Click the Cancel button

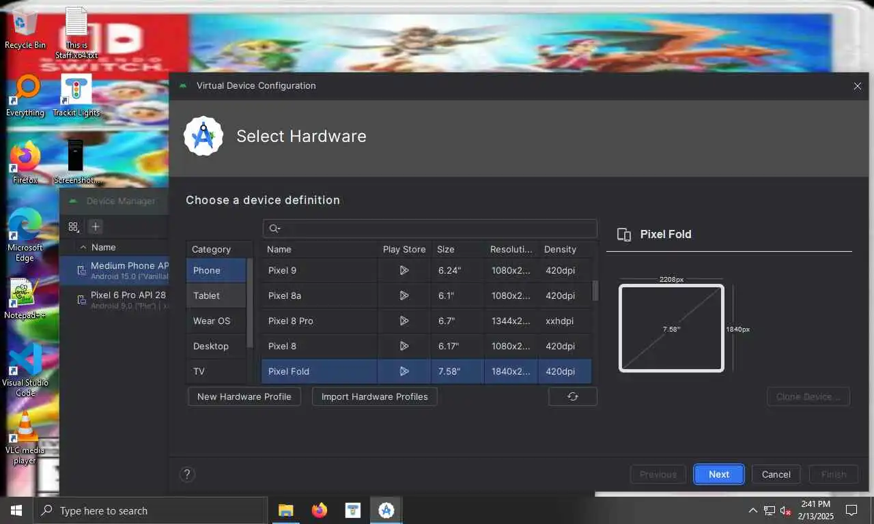click(x=776, y=474)
